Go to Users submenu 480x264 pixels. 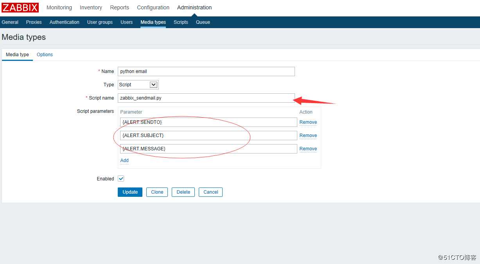click(127, 22)
